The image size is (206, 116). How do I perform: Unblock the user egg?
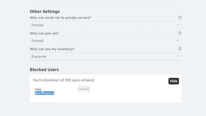click(84, 89)
